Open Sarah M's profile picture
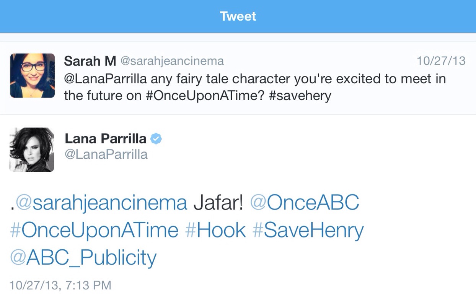 pos(33,76)
